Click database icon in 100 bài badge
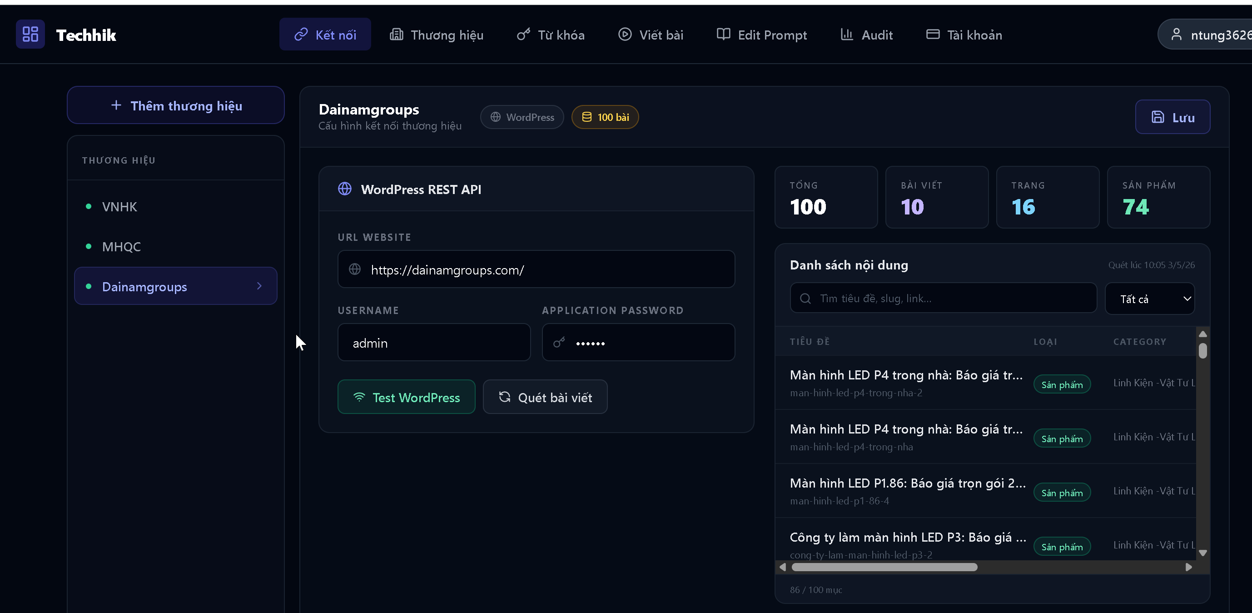This screenshot has height=613, width=1252. click(586, 117)
